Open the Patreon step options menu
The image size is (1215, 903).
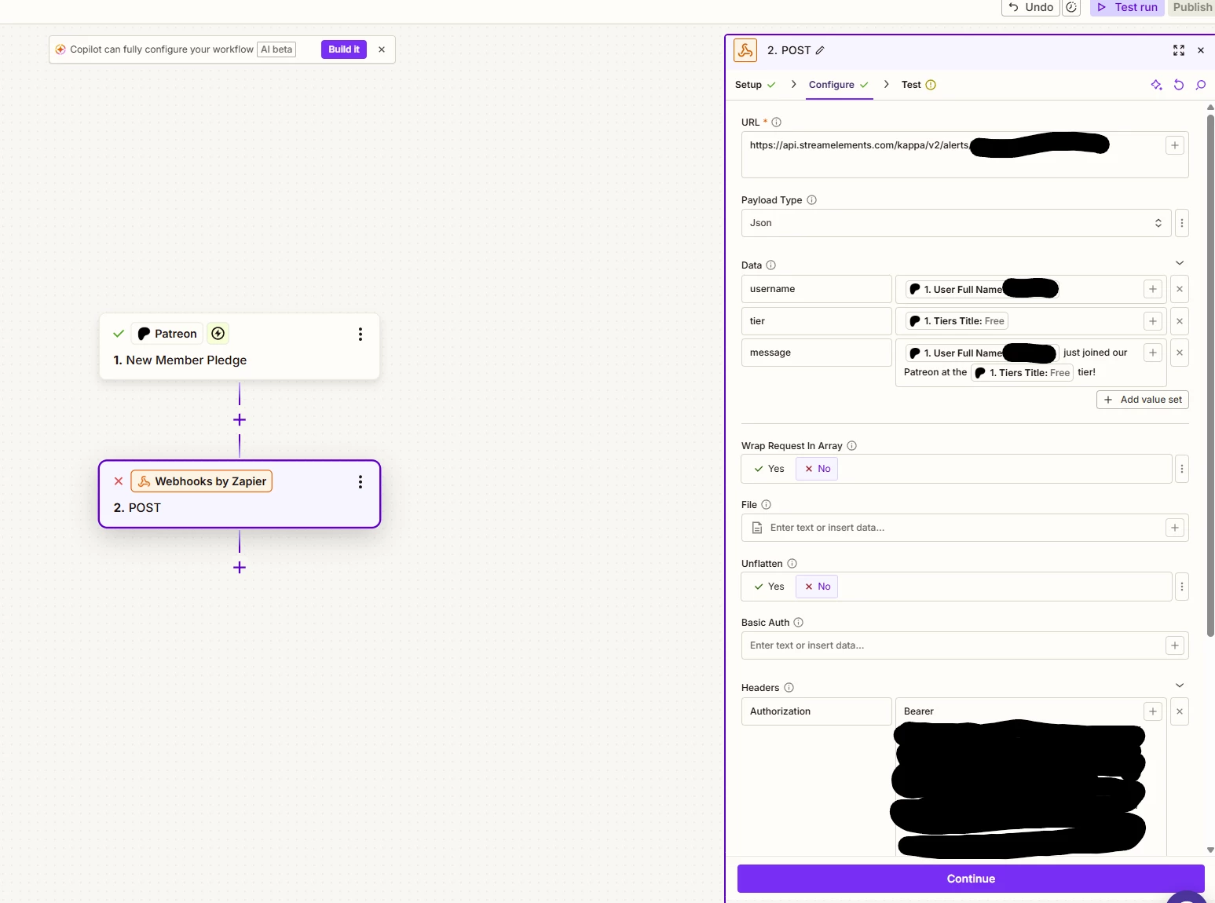pyautogui.click(x=360, y=334)
